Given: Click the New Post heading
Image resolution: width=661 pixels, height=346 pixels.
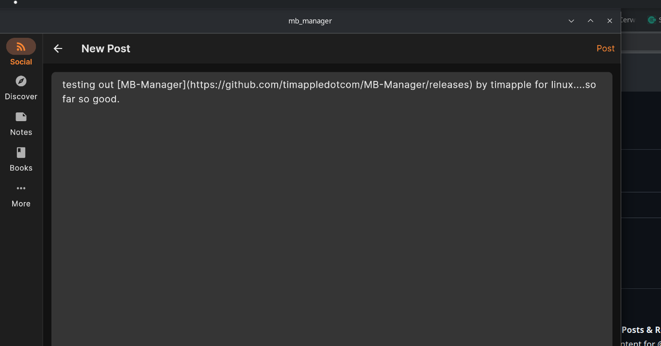Looking at the screenshot, I should pyautogui.click(x=106, y=48).
